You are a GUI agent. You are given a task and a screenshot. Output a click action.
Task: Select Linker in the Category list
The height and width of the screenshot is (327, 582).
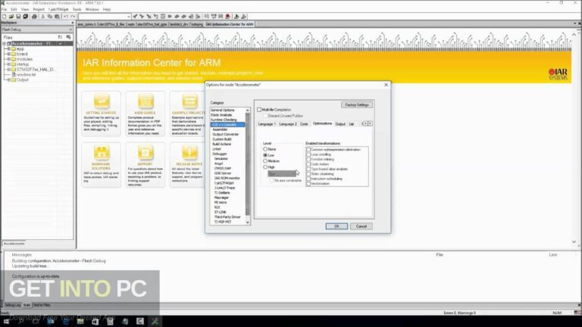(217, 149)
